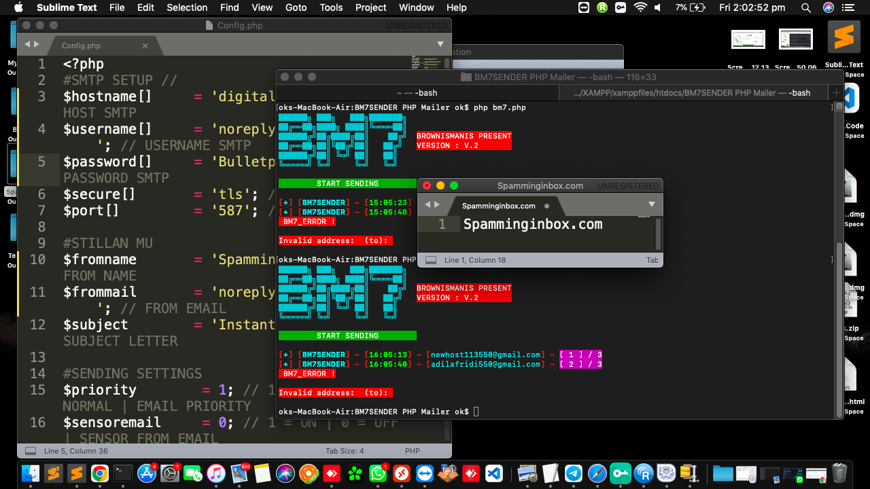Image resolution: width=870 pixels, height=489 pixels.
Task: Open the File menu
Action: (117, 7)
